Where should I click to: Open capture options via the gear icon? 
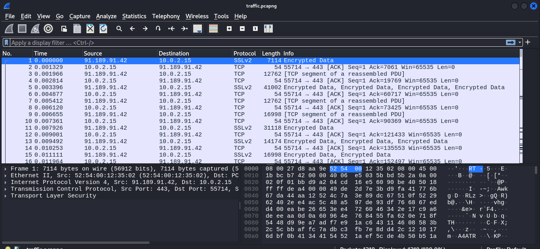pos(48,28)
